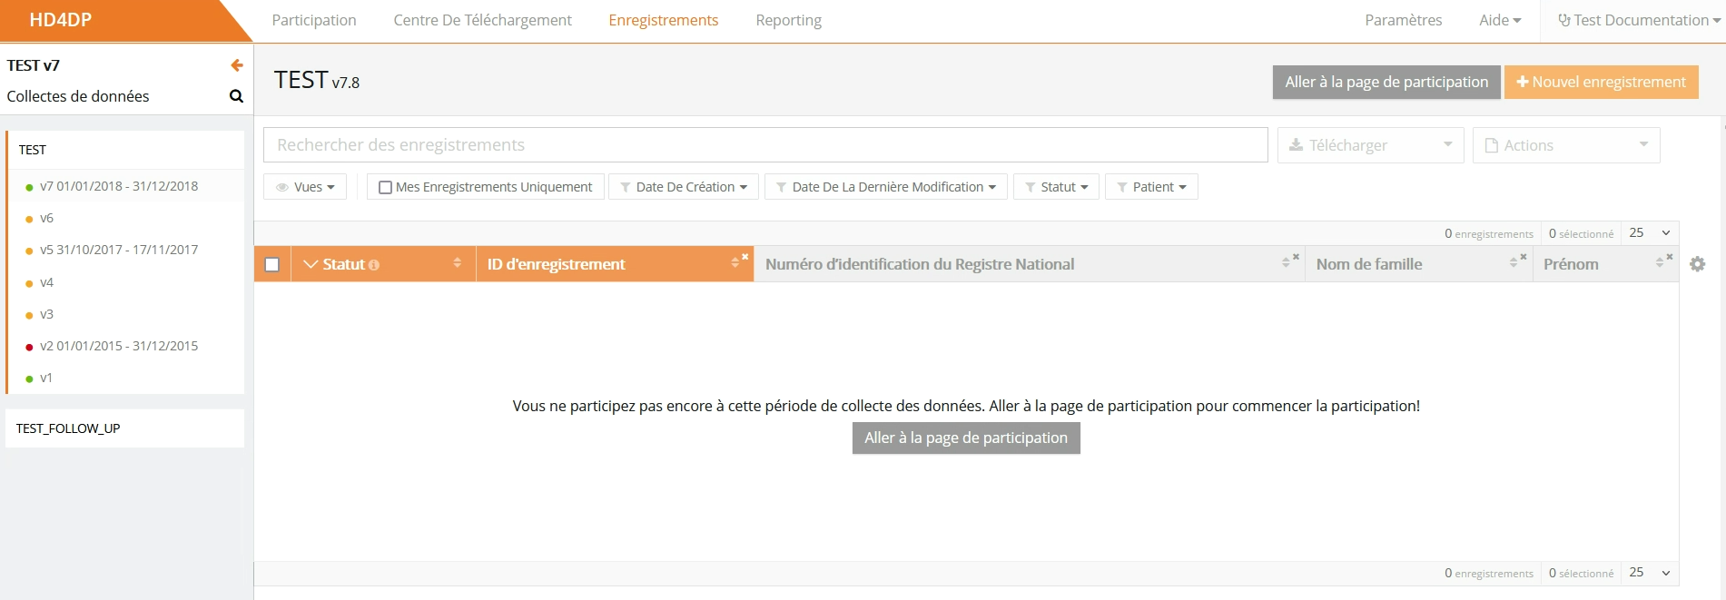Click the centered Aller à la page de participation button
The width and height of the screenshot is (1726, 600).
965,438
